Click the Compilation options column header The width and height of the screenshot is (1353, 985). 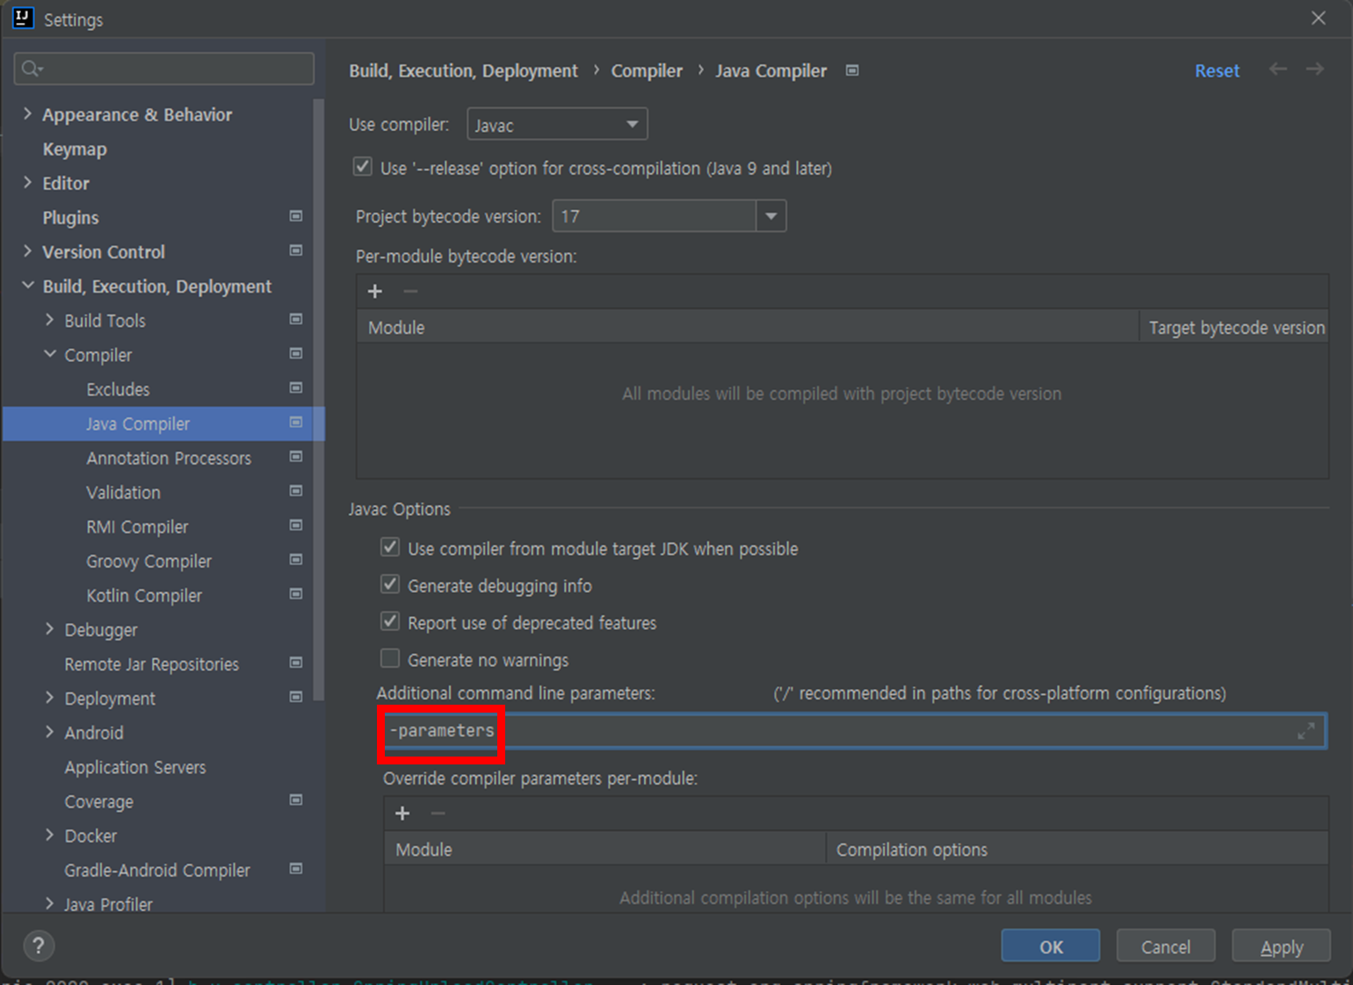[1077, 850]
